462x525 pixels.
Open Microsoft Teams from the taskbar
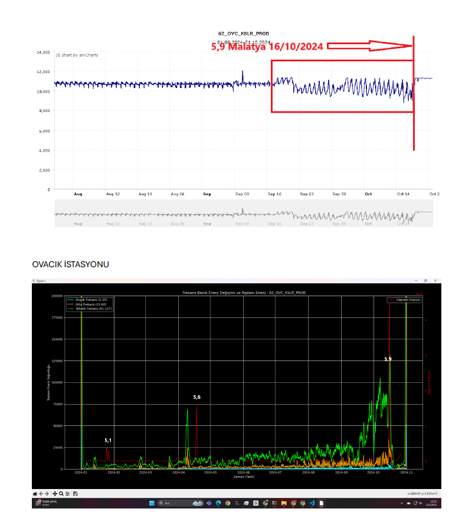[x=209, y=503]
